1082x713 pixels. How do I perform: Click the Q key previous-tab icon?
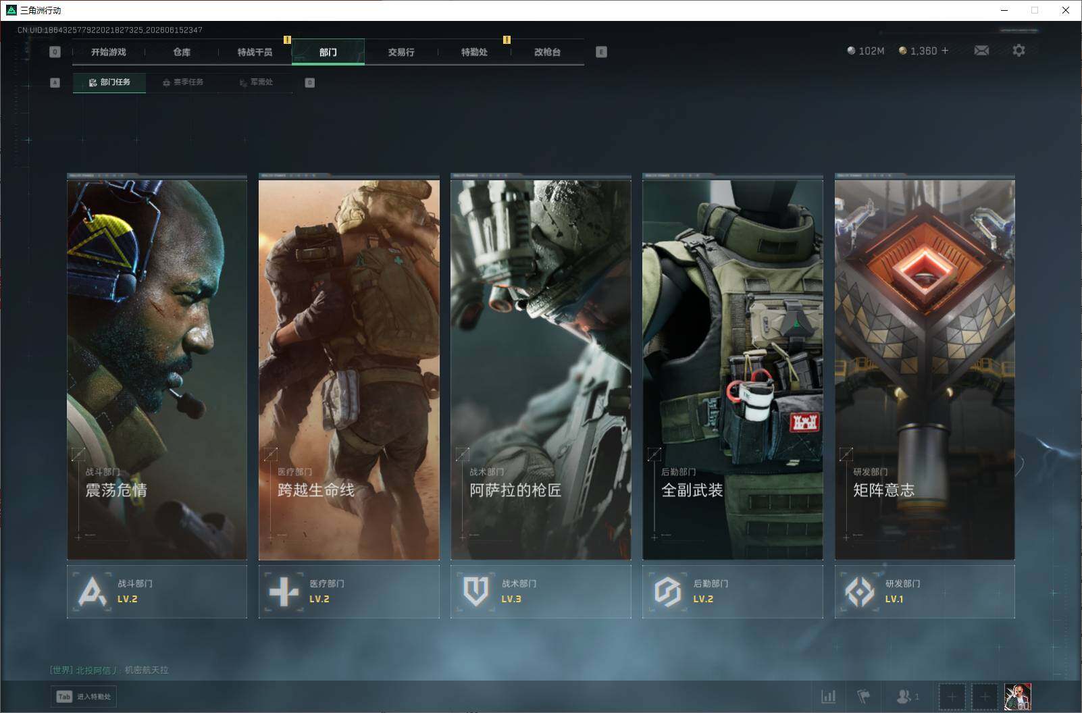(x=55, y=52)
